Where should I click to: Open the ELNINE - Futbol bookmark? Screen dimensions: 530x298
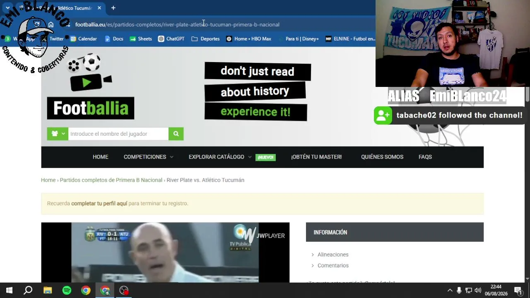(x=350, y=39)
